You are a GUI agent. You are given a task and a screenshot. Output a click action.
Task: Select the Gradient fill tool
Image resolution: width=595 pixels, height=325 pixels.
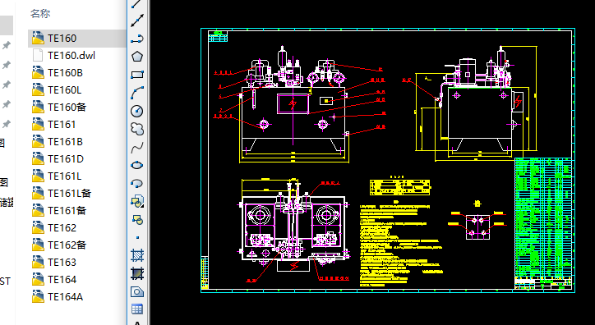137,273
